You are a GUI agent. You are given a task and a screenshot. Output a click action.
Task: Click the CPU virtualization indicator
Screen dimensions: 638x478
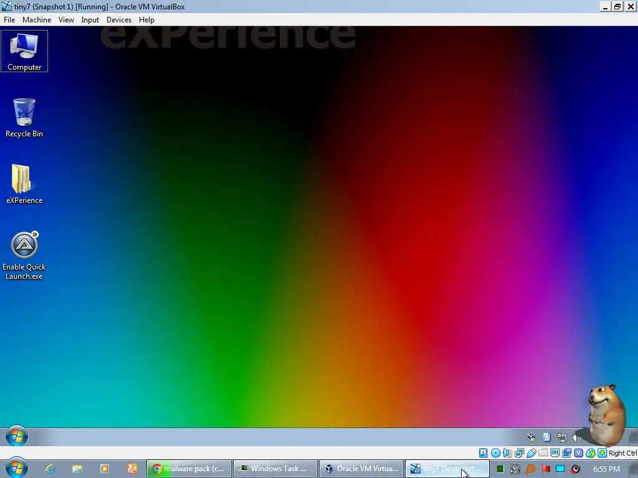point(579,453)
